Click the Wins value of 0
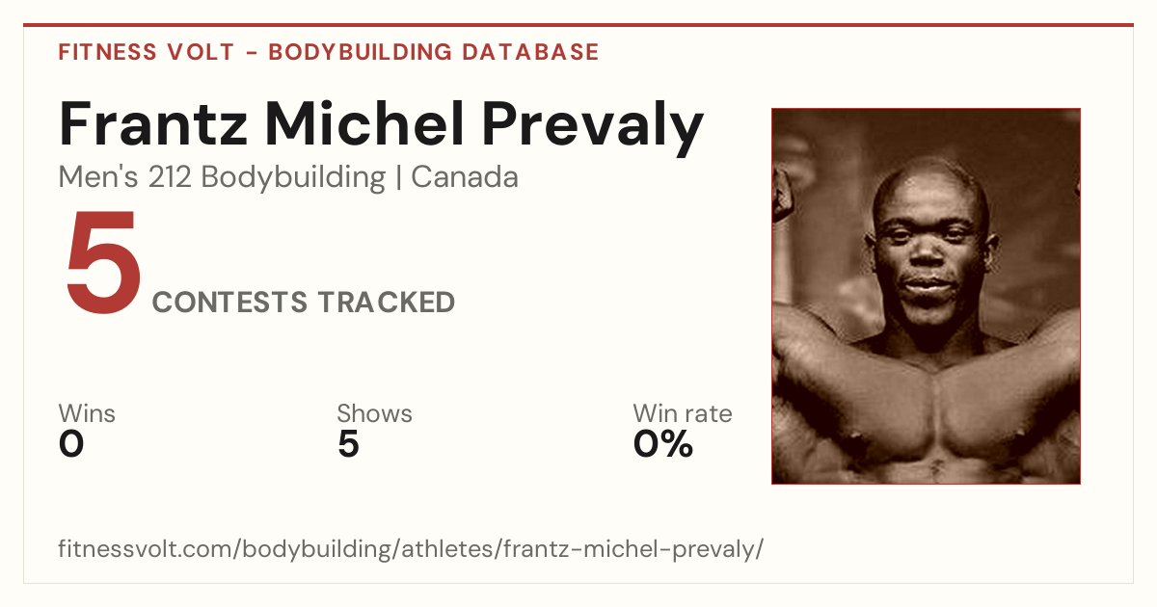The image size is (1157, 607). [71, 444]
